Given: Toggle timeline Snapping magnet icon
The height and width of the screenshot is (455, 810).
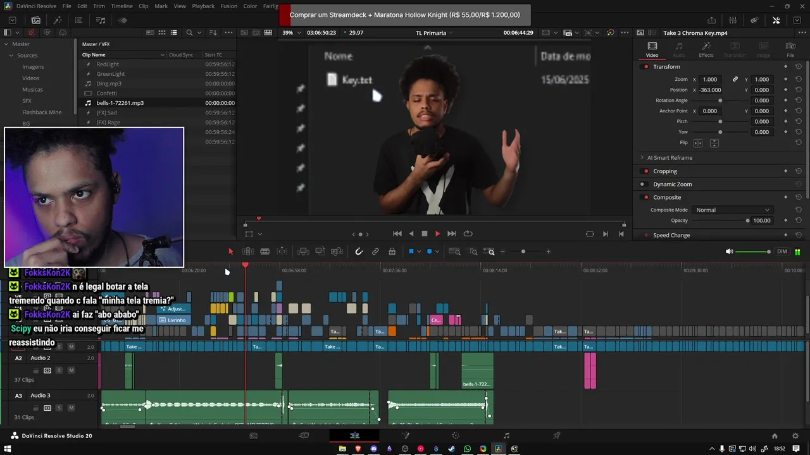Looking at the screenshot, I should point(359,252).
